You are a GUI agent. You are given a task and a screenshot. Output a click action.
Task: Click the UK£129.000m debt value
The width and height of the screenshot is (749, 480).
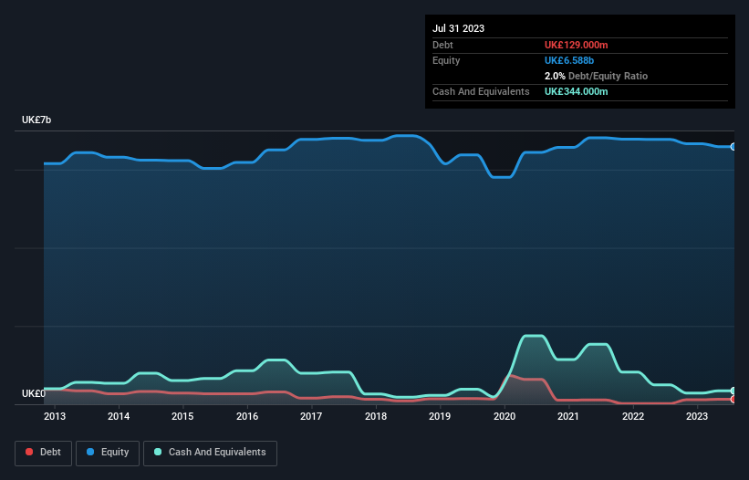tap(576, 45)
